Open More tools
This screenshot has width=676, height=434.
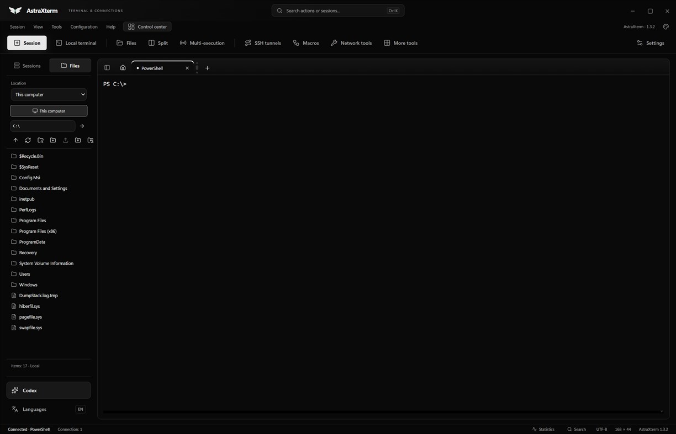click(400, 43)
